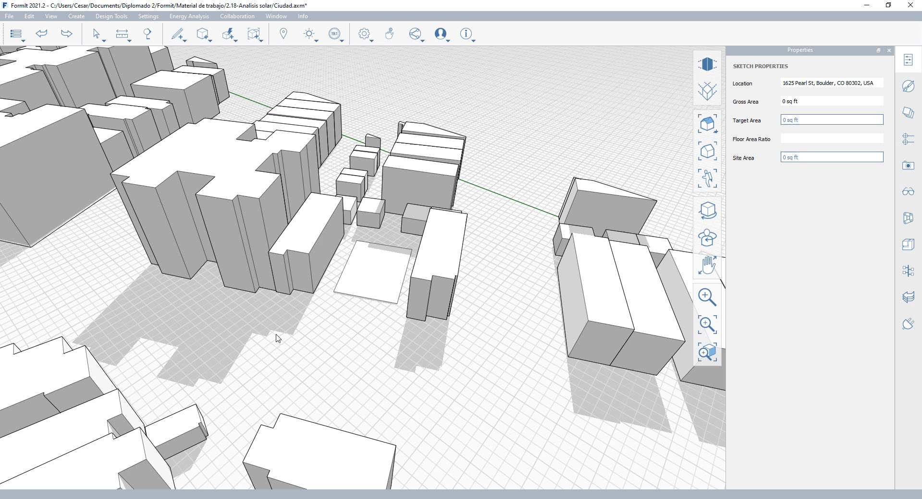Click the Target Area input field
The image size is (922, 499).
tap(831, 120)
